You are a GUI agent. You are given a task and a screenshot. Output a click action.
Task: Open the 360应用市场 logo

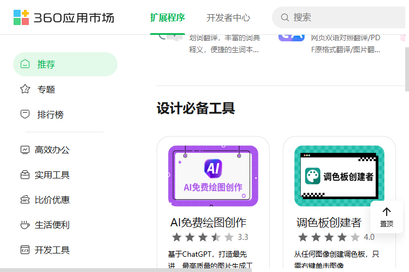(x=64, y=17)
